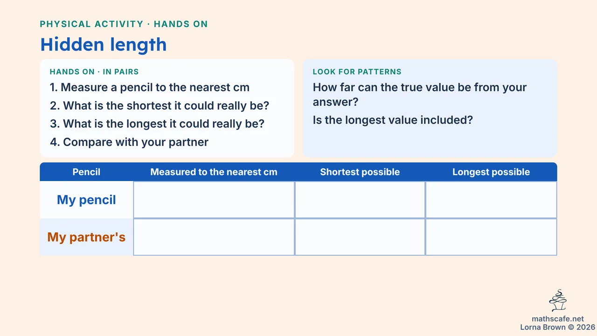Click the Lorna Brown copyright text
This screenshot has height=336, width=597.
pyautogui.click(x=558, y=328)
